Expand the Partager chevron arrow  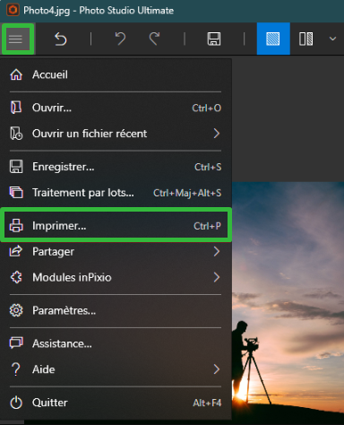[x=217, y=252]
